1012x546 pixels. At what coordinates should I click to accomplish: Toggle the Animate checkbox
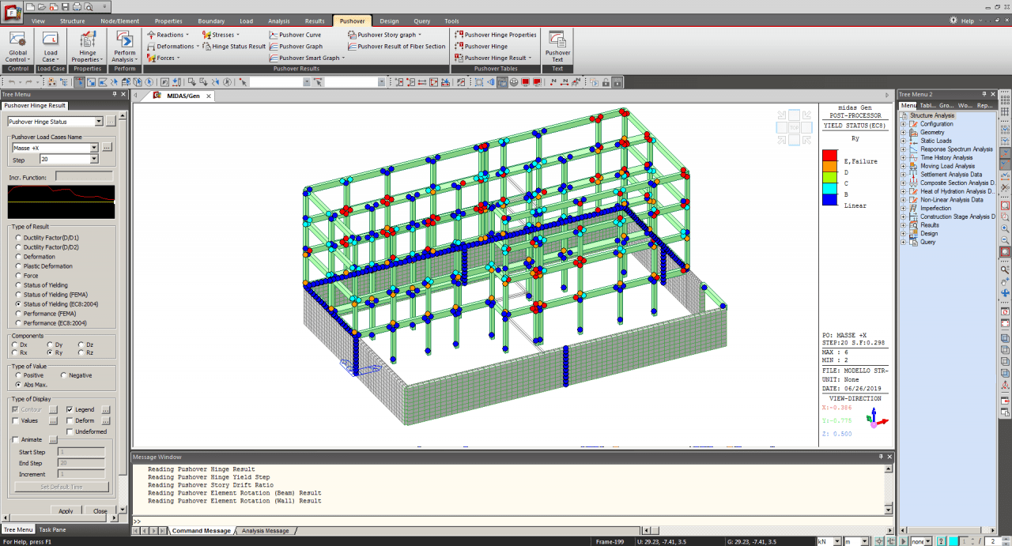[x=16, y=440]
